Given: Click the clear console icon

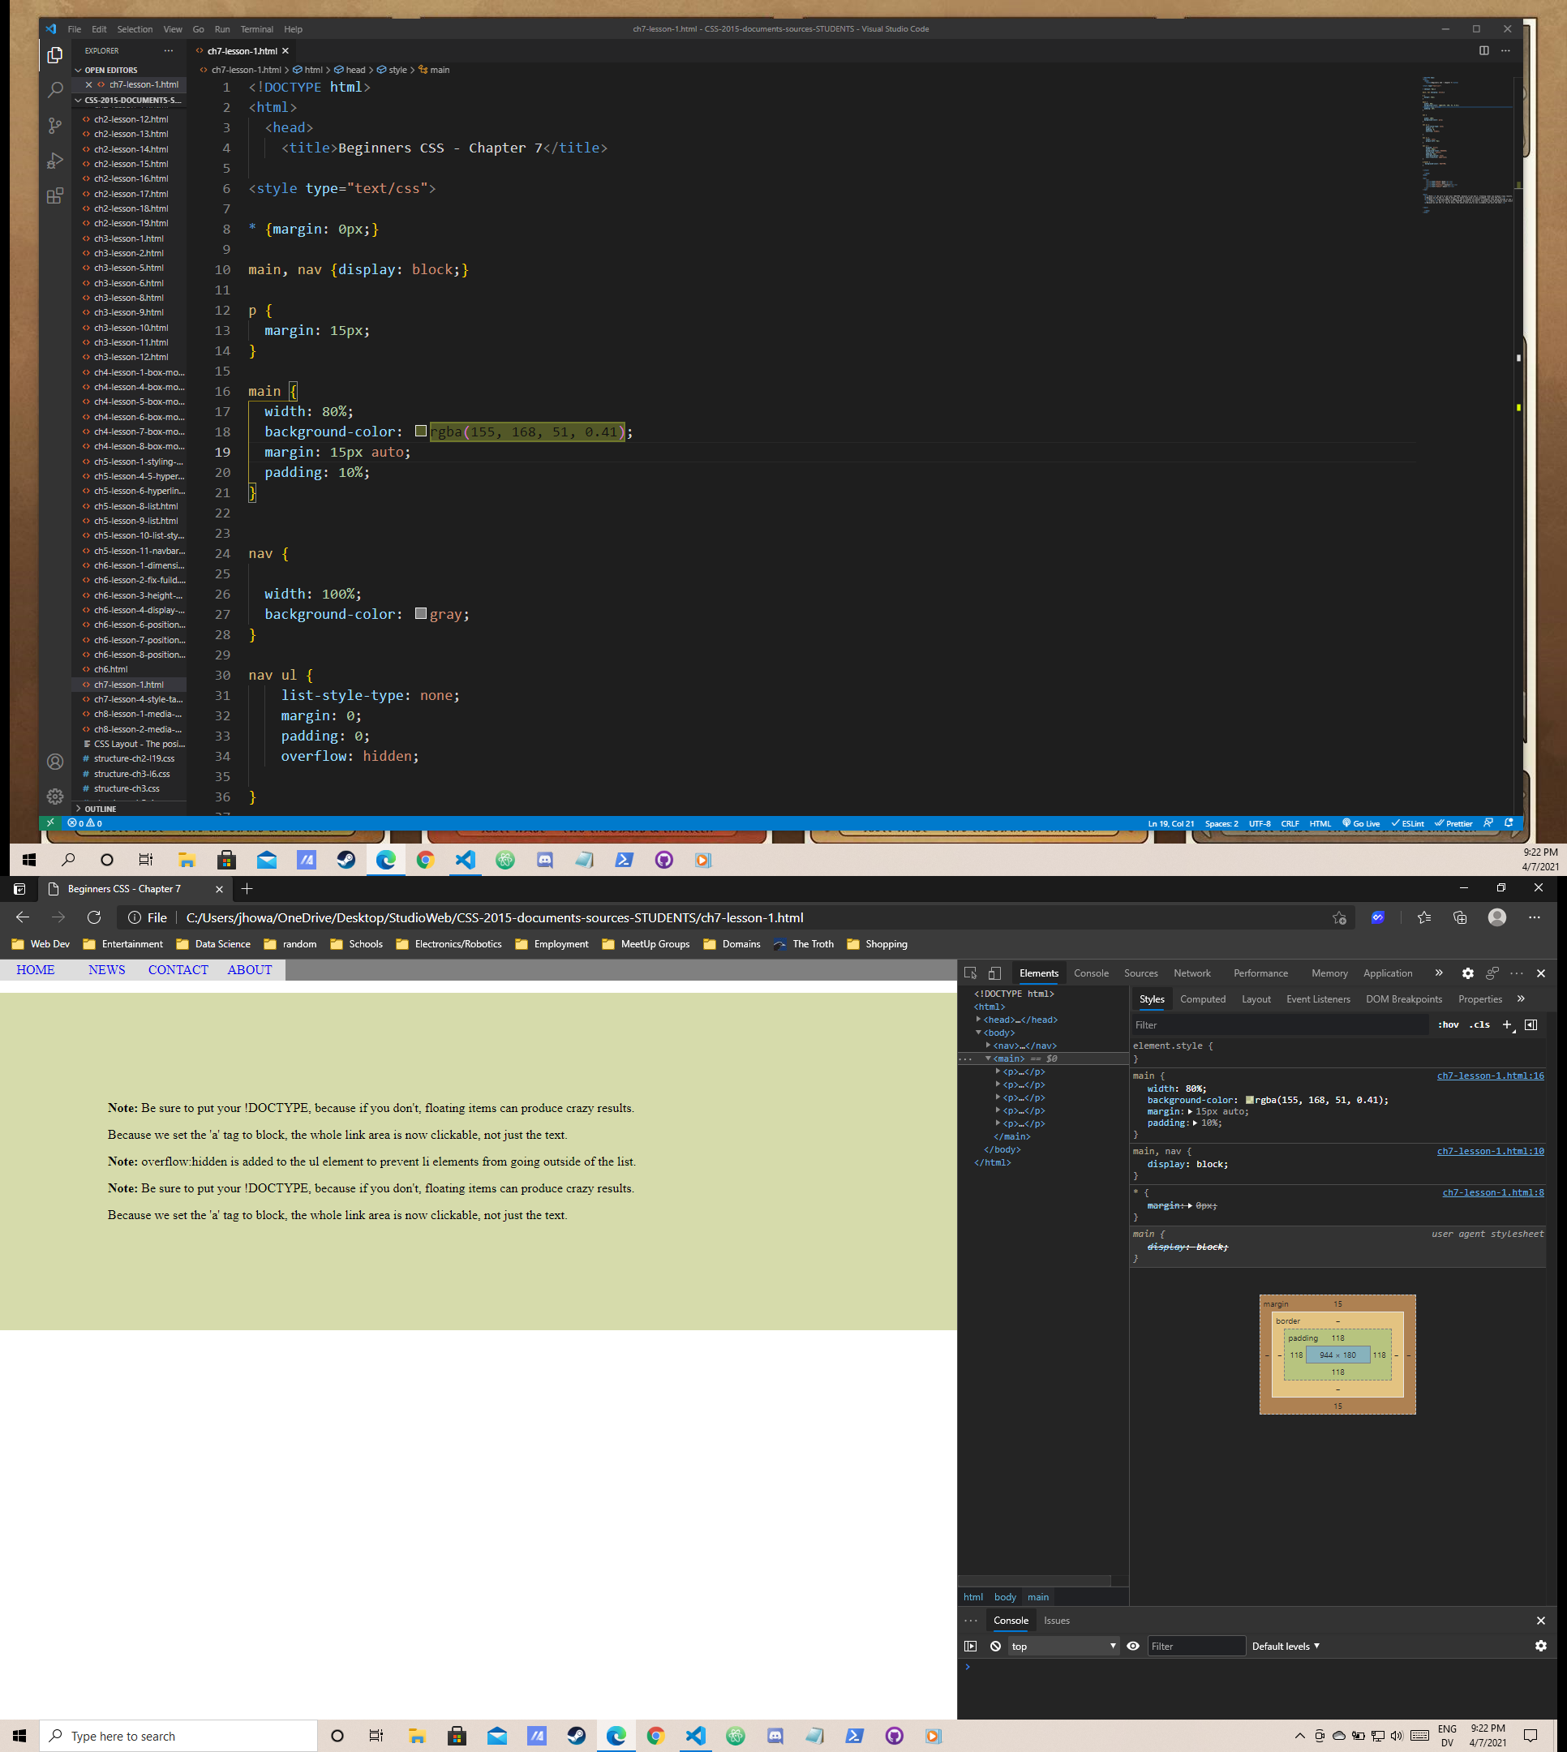Looking at the screenshot, I should pos(995,1646).
